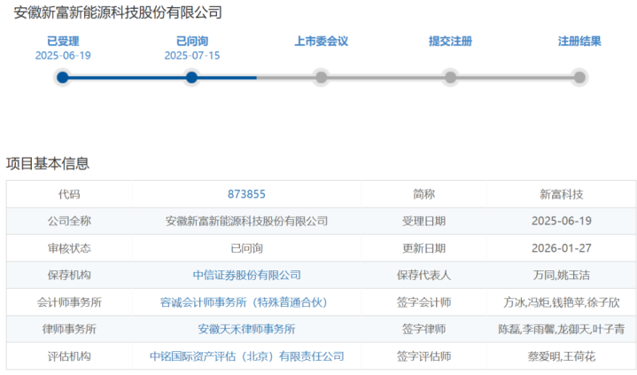
Task: Click the 2025-06-19 acceptance date cell
Action: 562,221
